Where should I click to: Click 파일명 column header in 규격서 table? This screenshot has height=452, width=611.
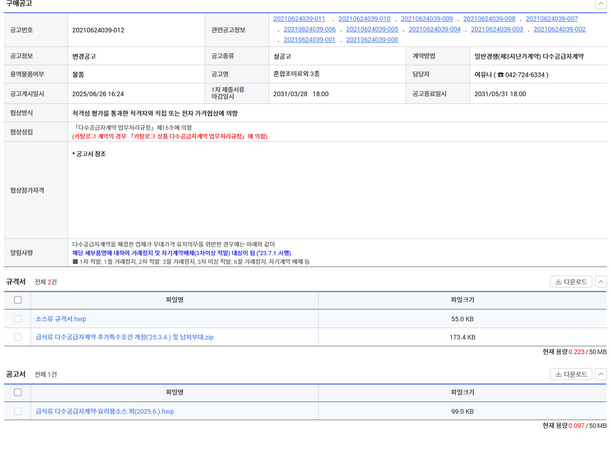174,300
